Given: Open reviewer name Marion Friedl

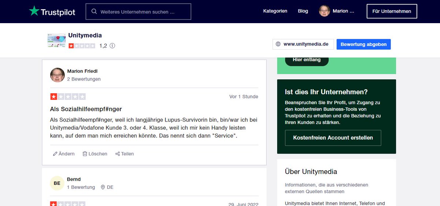Looking at the screenshot, I should [82, 71].
